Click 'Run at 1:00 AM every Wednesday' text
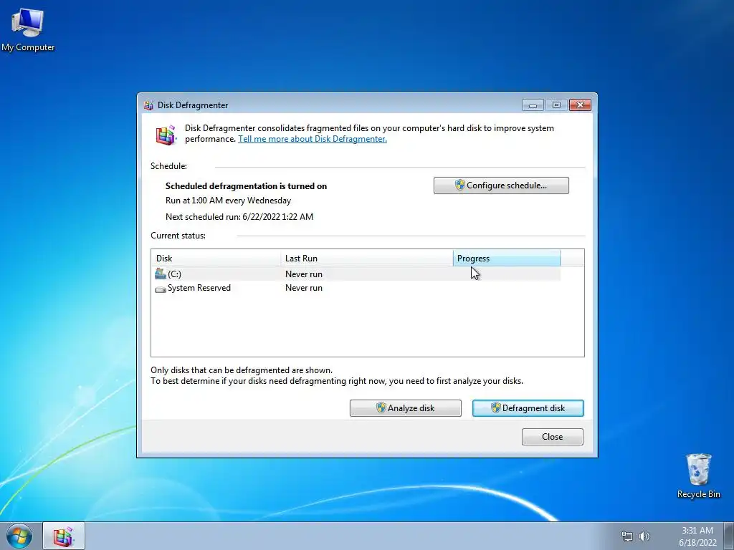 [229, 201]
